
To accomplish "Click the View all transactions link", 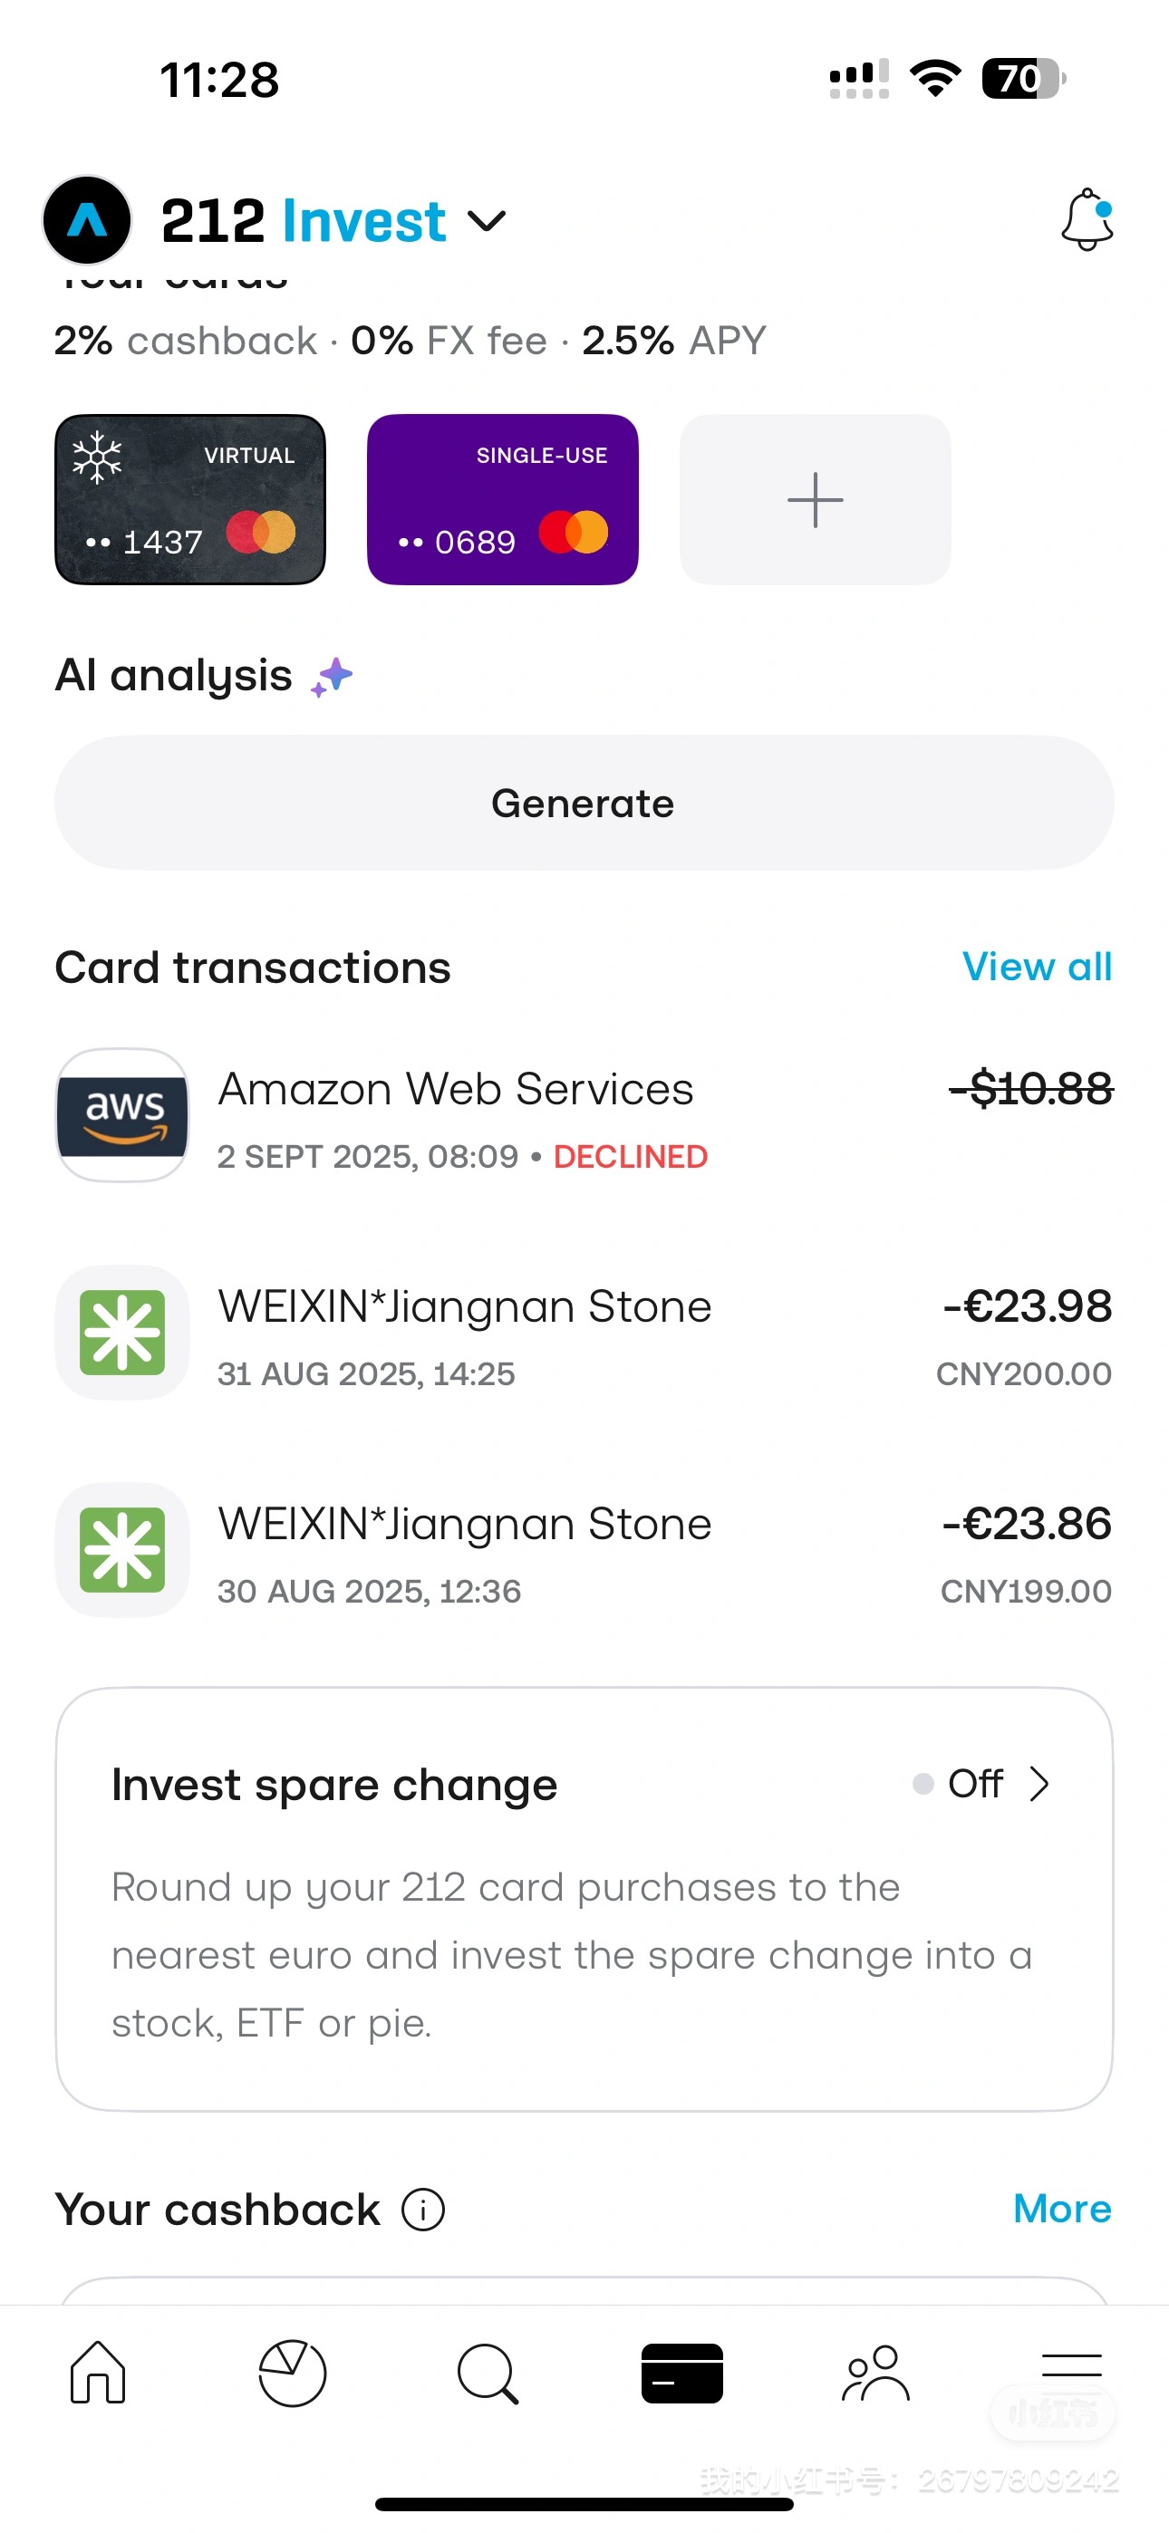I will click(1037, 967).
